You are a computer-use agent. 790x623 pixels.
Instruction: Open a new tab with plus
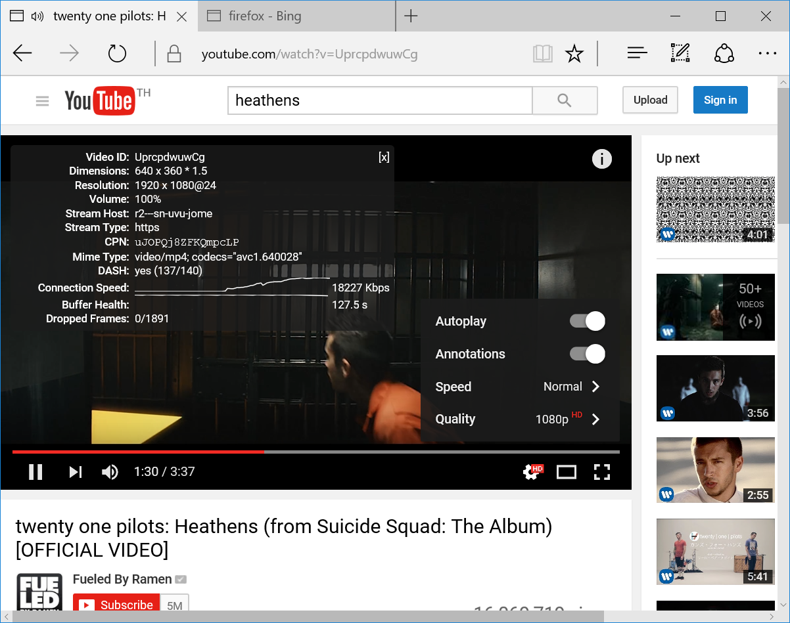pyautogui.click(x=411, y=16)
